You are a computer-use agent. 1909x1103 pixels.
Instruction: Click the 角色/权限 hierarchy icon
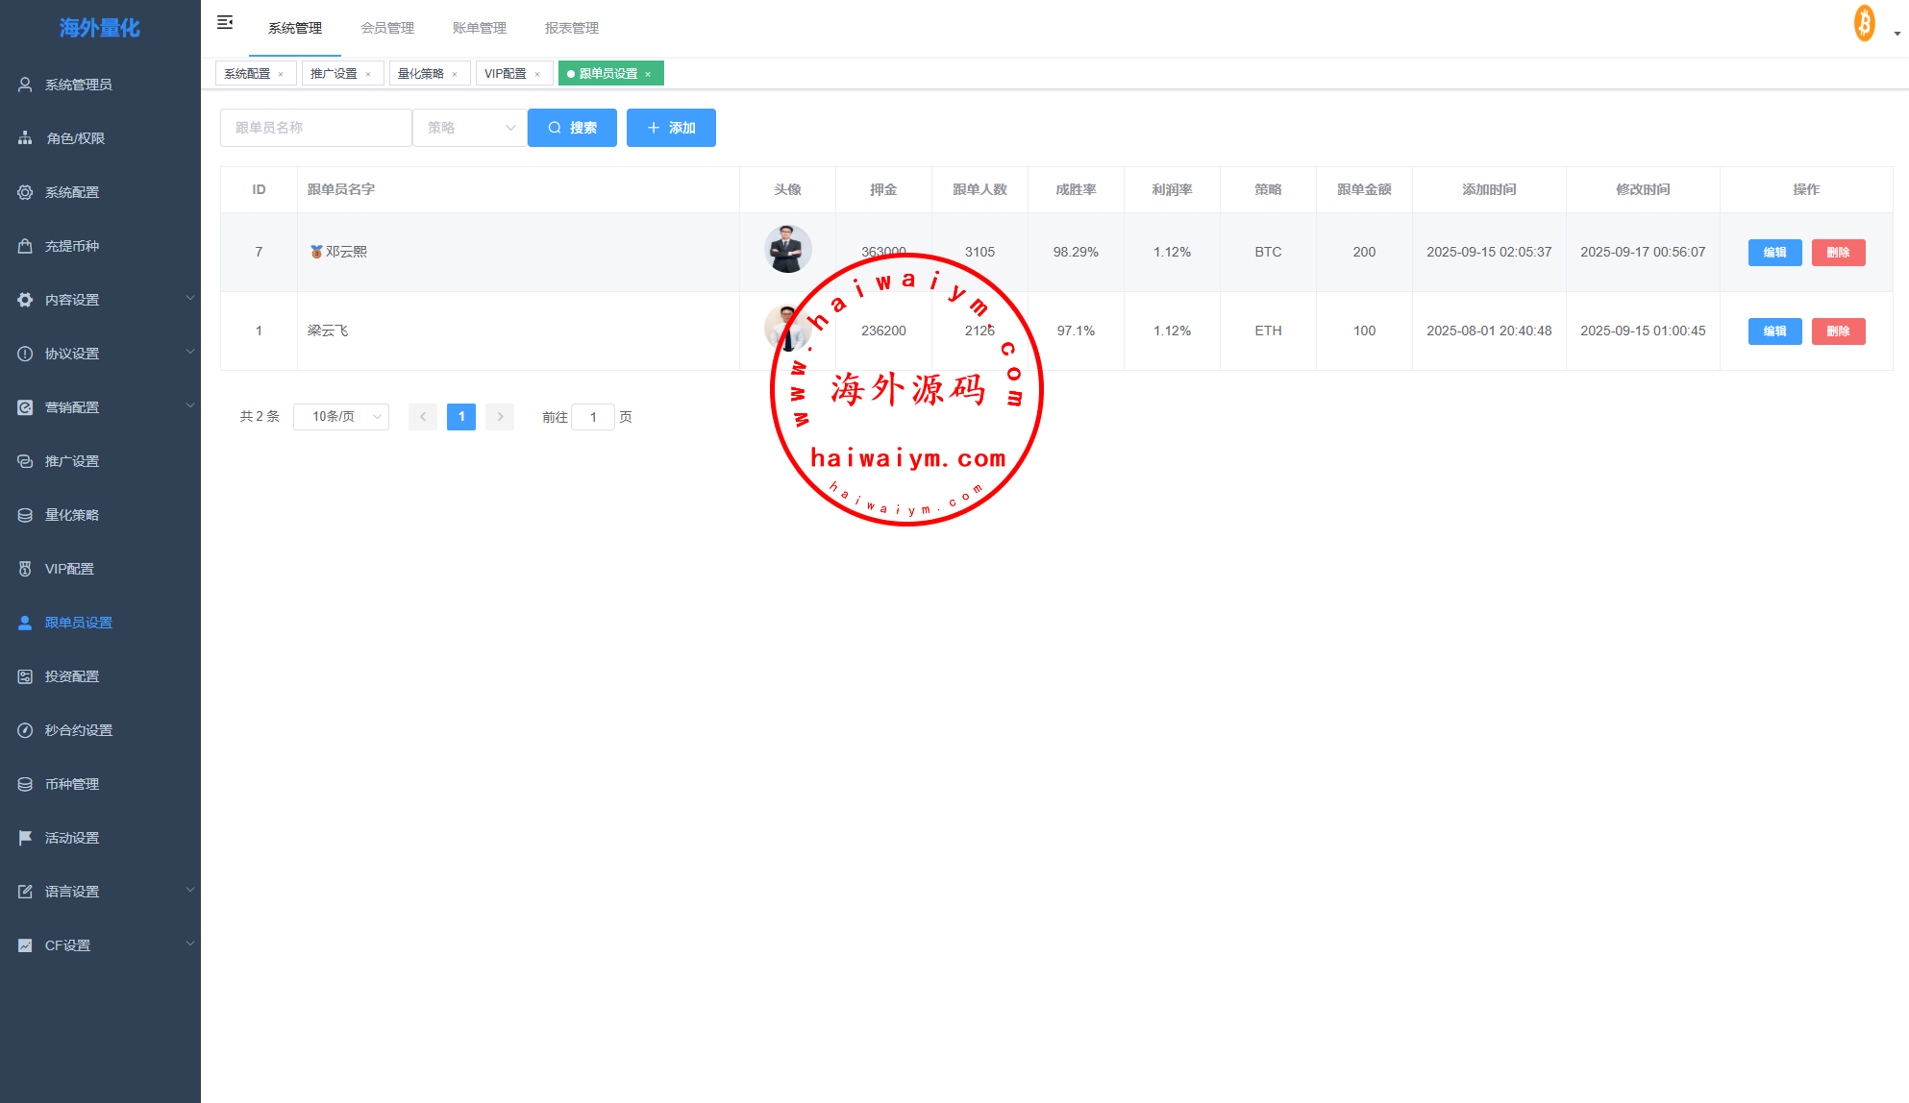tap(25, 138)
